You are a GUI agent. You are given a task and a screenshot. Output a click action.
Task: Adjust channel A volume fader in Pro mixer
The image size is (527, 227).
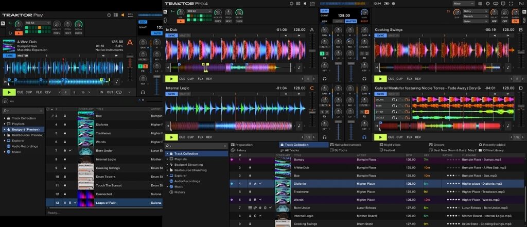[x=338, y=63]
